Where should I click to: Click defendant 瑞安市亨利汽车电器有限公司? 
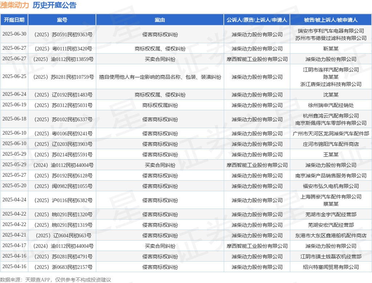coord(331,31)
